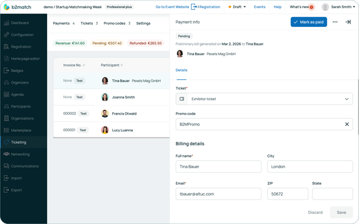Click the Revenue €141.60 badge

(70, 43)
